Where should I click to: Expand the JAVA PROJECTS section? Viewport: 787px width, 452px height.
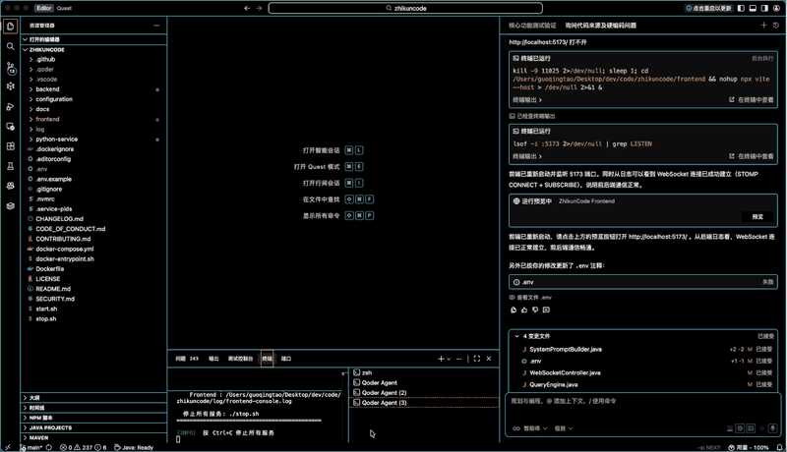[x=51, y=427]
